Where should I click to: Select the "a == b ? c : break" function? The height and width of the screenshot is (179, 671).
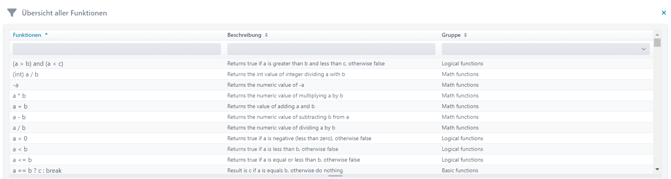click(x=37, y=171)
